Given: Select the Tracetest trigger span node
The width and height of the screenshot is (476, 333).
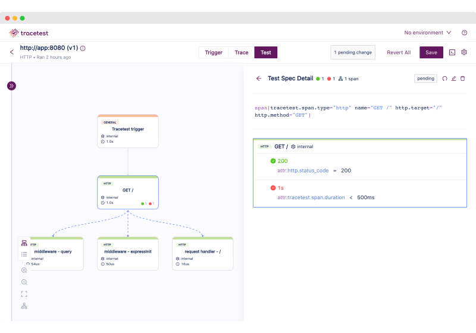Looking at the screenshot, I should pyautogui.click(x=128, y=131).
